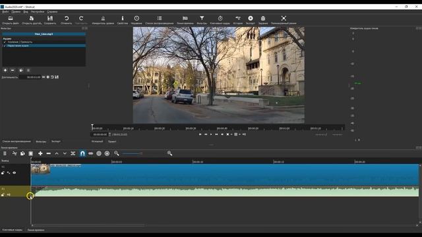Image resolution: width=422 pixels, height=237 pixels.
Task: Click the Redo arrow in main toolbar
Action: (x=81, y=18)
